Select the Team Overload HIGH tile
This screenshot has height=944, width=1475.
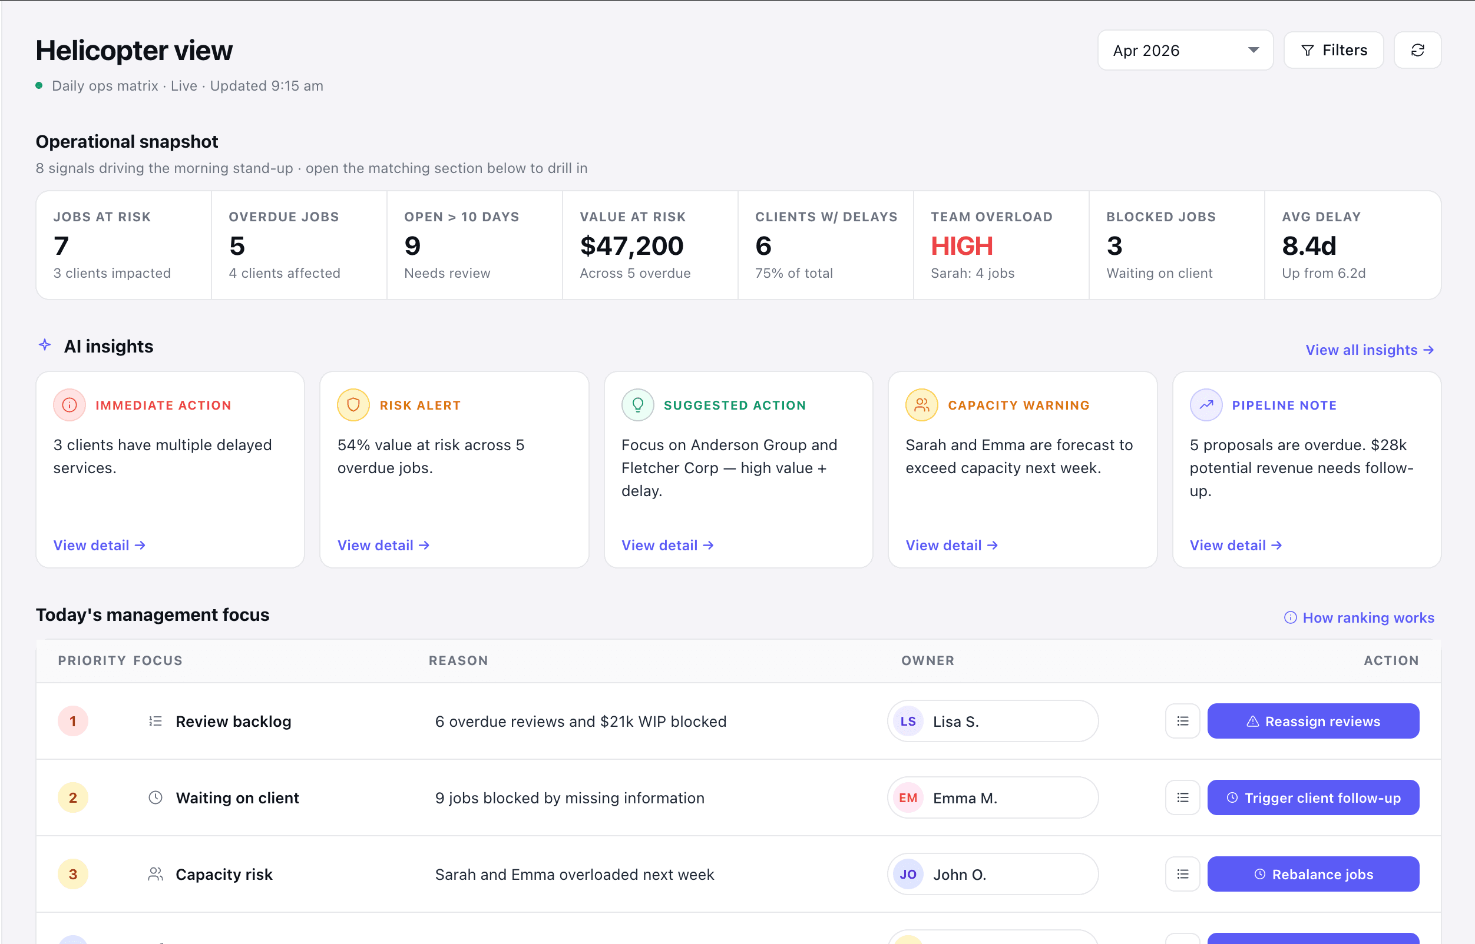click(1001, 245)
